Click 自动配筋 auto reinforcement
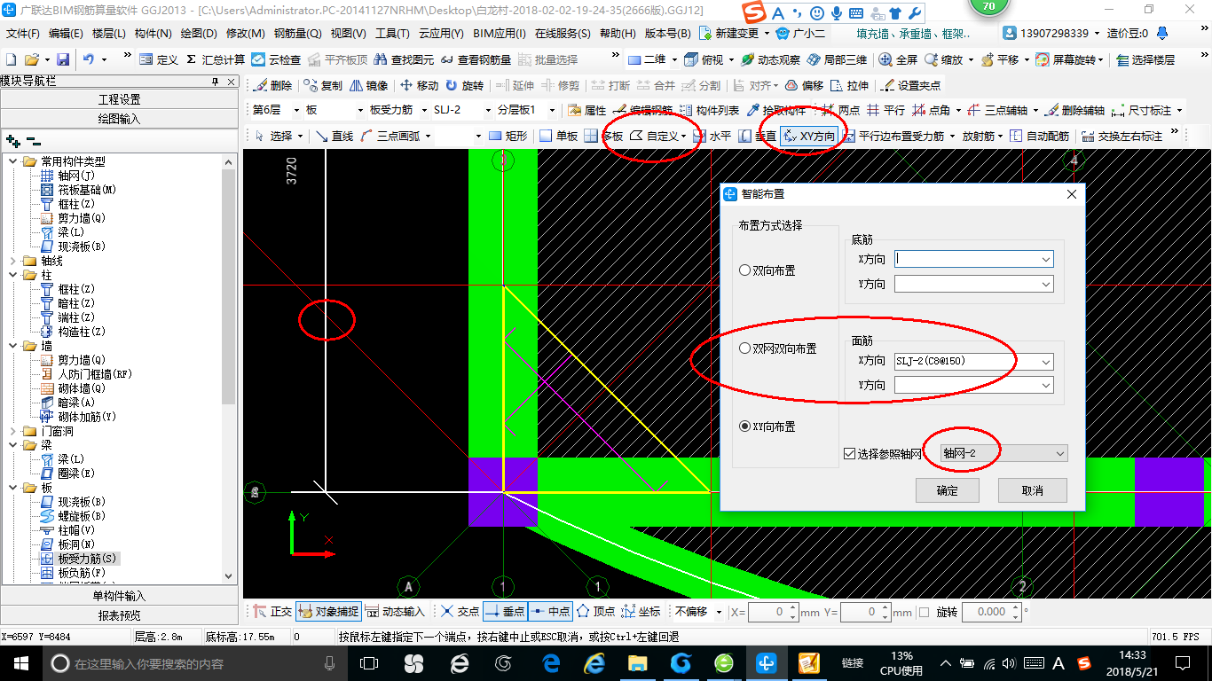 tap(1040, 136)
